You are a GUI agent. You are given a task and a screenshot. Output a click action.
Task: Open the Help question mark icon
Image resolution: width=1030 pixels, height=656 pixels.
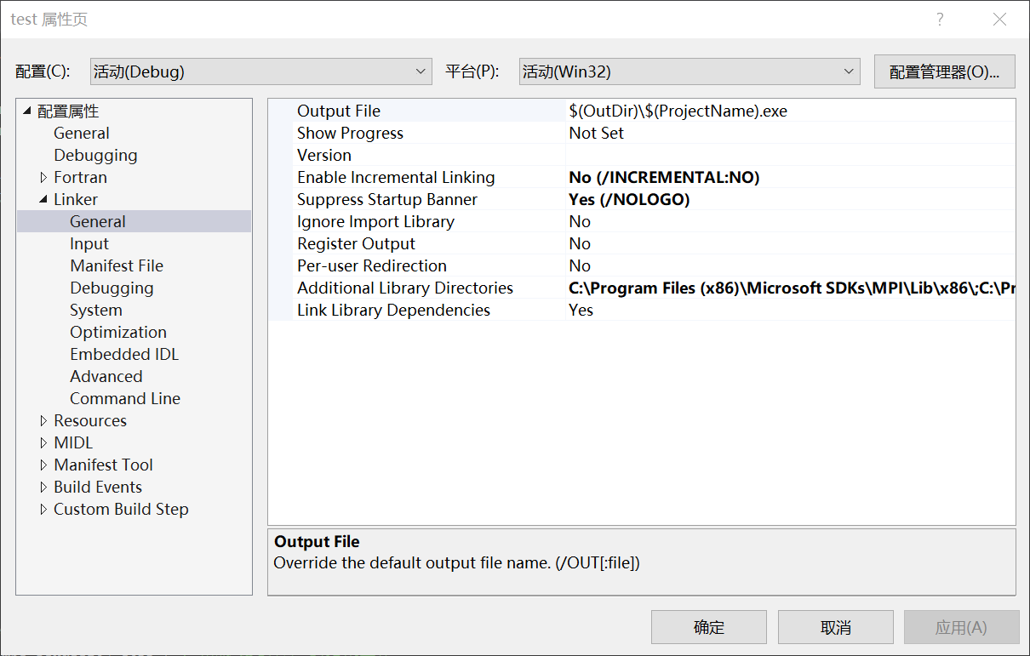point(939,19)
